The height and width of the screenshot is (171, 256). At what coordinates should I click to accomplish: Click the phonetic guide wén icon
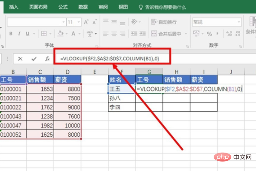[x=90, y=33]
